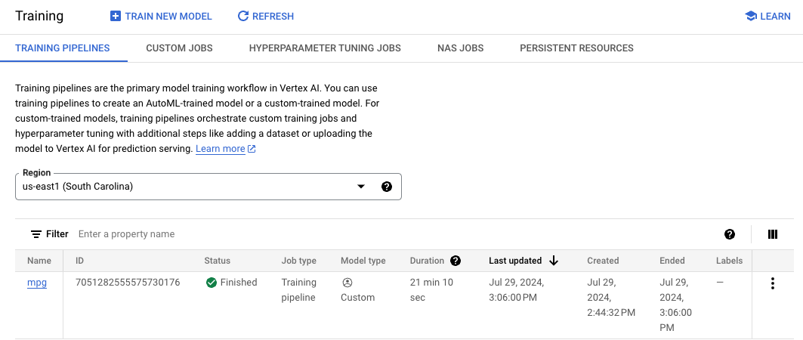Open the us-east1 (South Carolina) region selector

pyautogui.click(x=208, y=187)
